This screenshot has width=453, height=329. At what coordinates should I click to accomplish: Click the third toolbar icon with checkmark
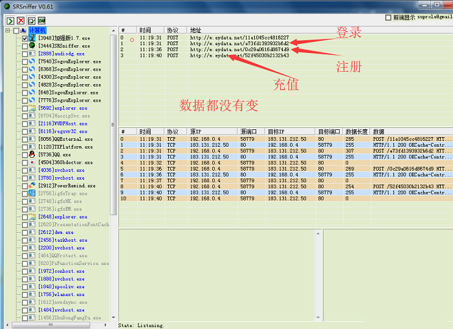31,21
